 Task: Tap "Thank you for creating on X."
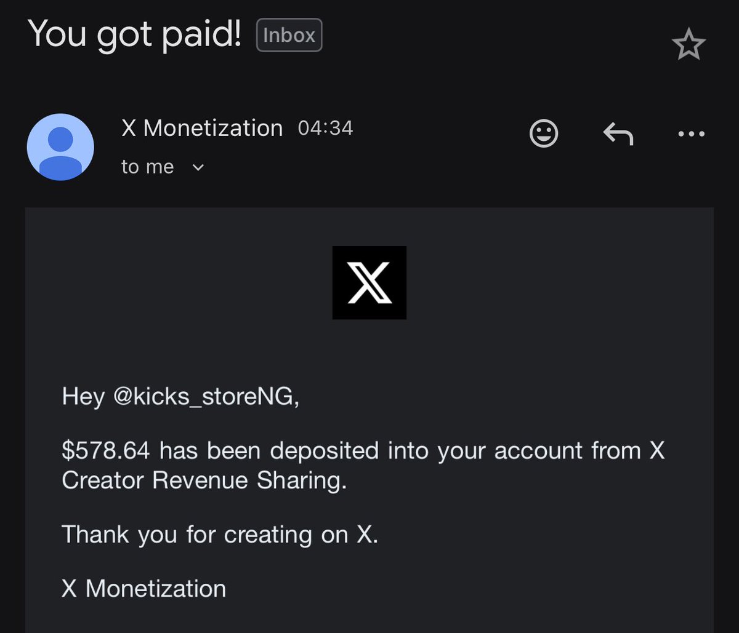point(220,535)
